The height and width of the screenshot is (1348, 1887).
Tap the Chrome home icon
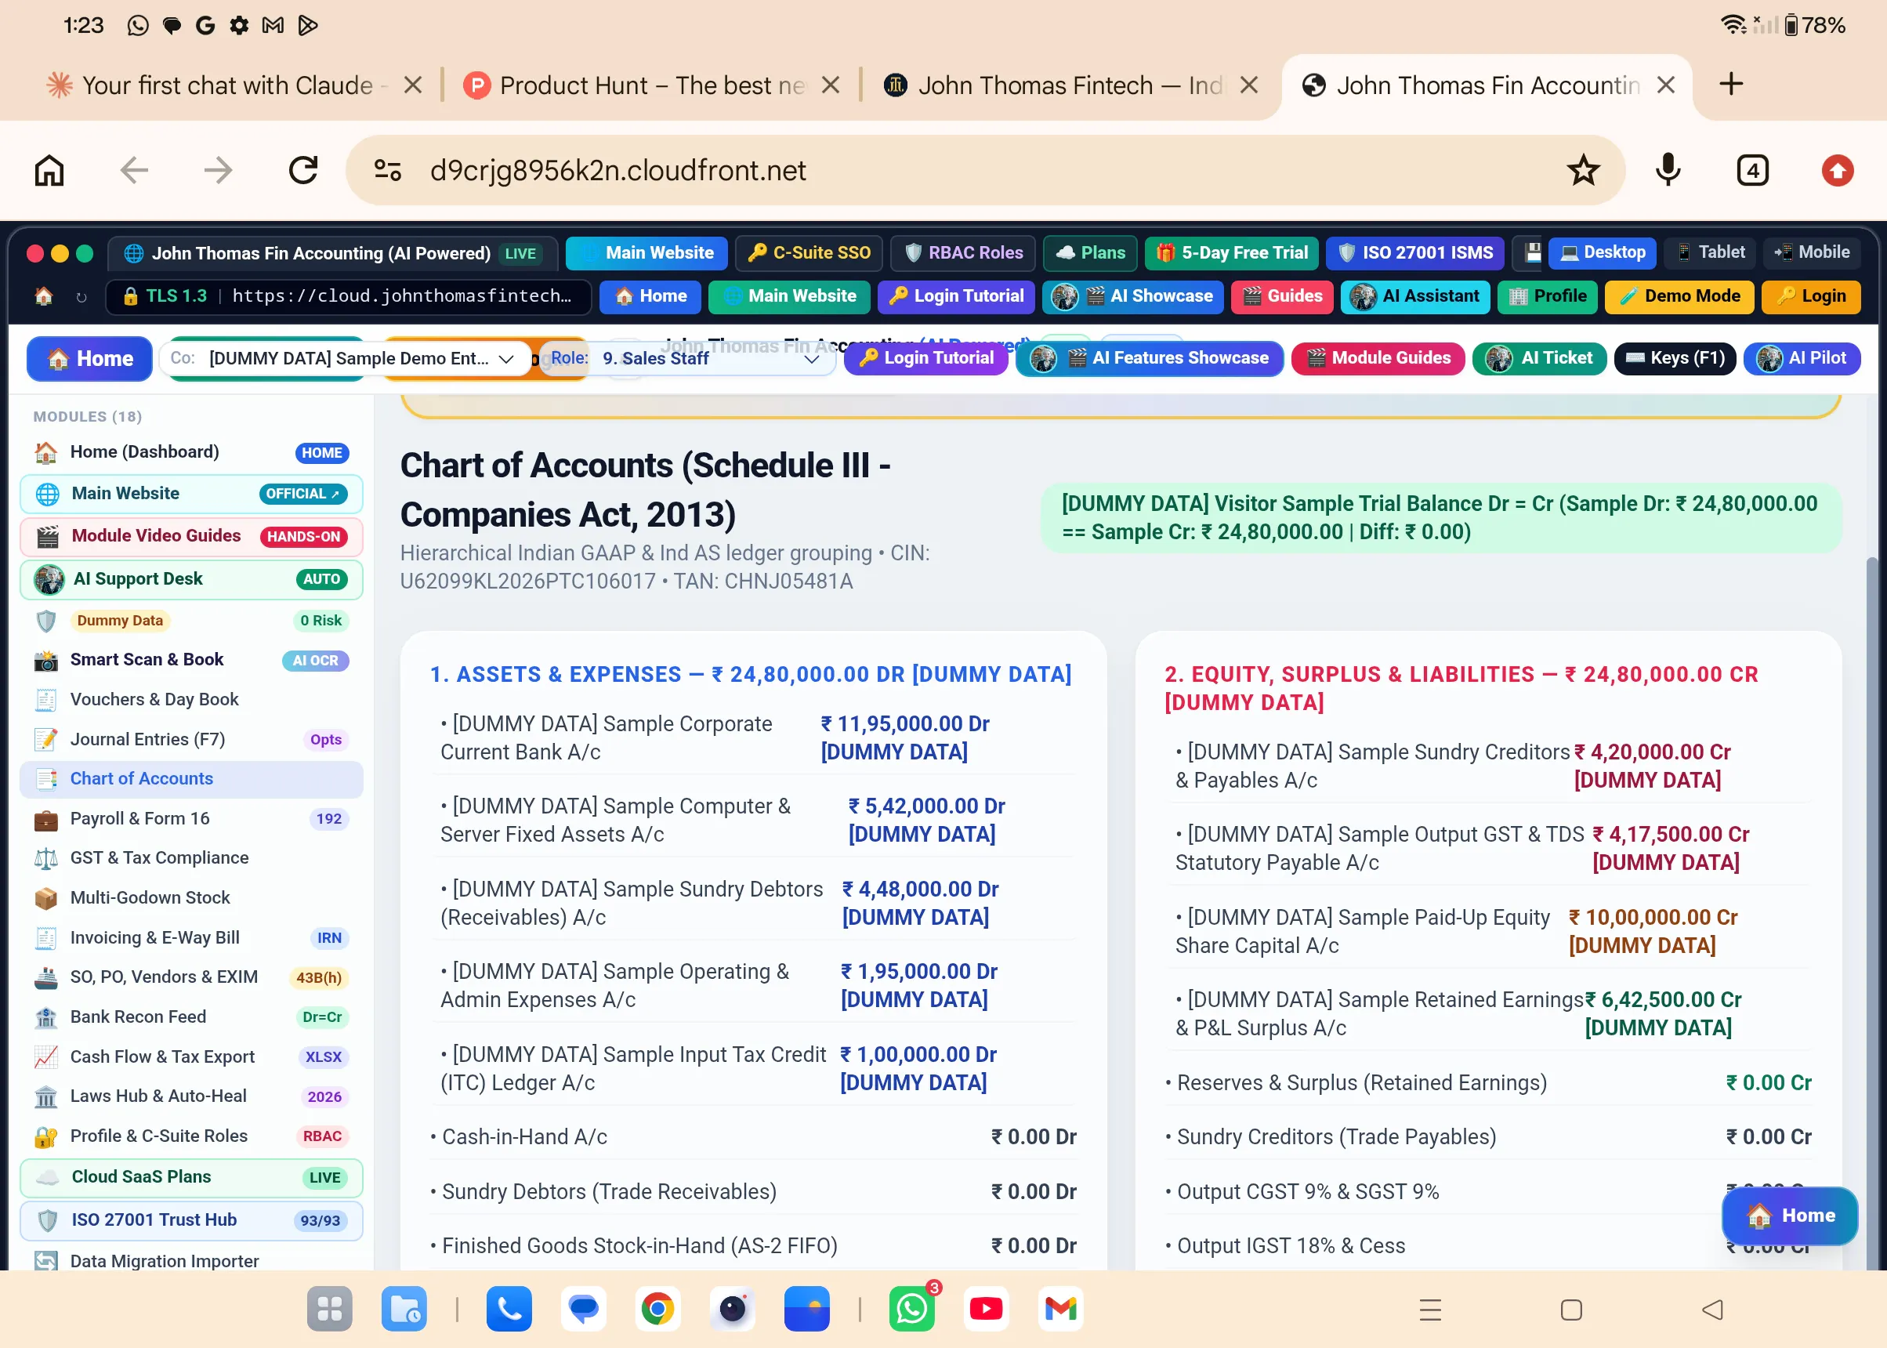point(49,170)
